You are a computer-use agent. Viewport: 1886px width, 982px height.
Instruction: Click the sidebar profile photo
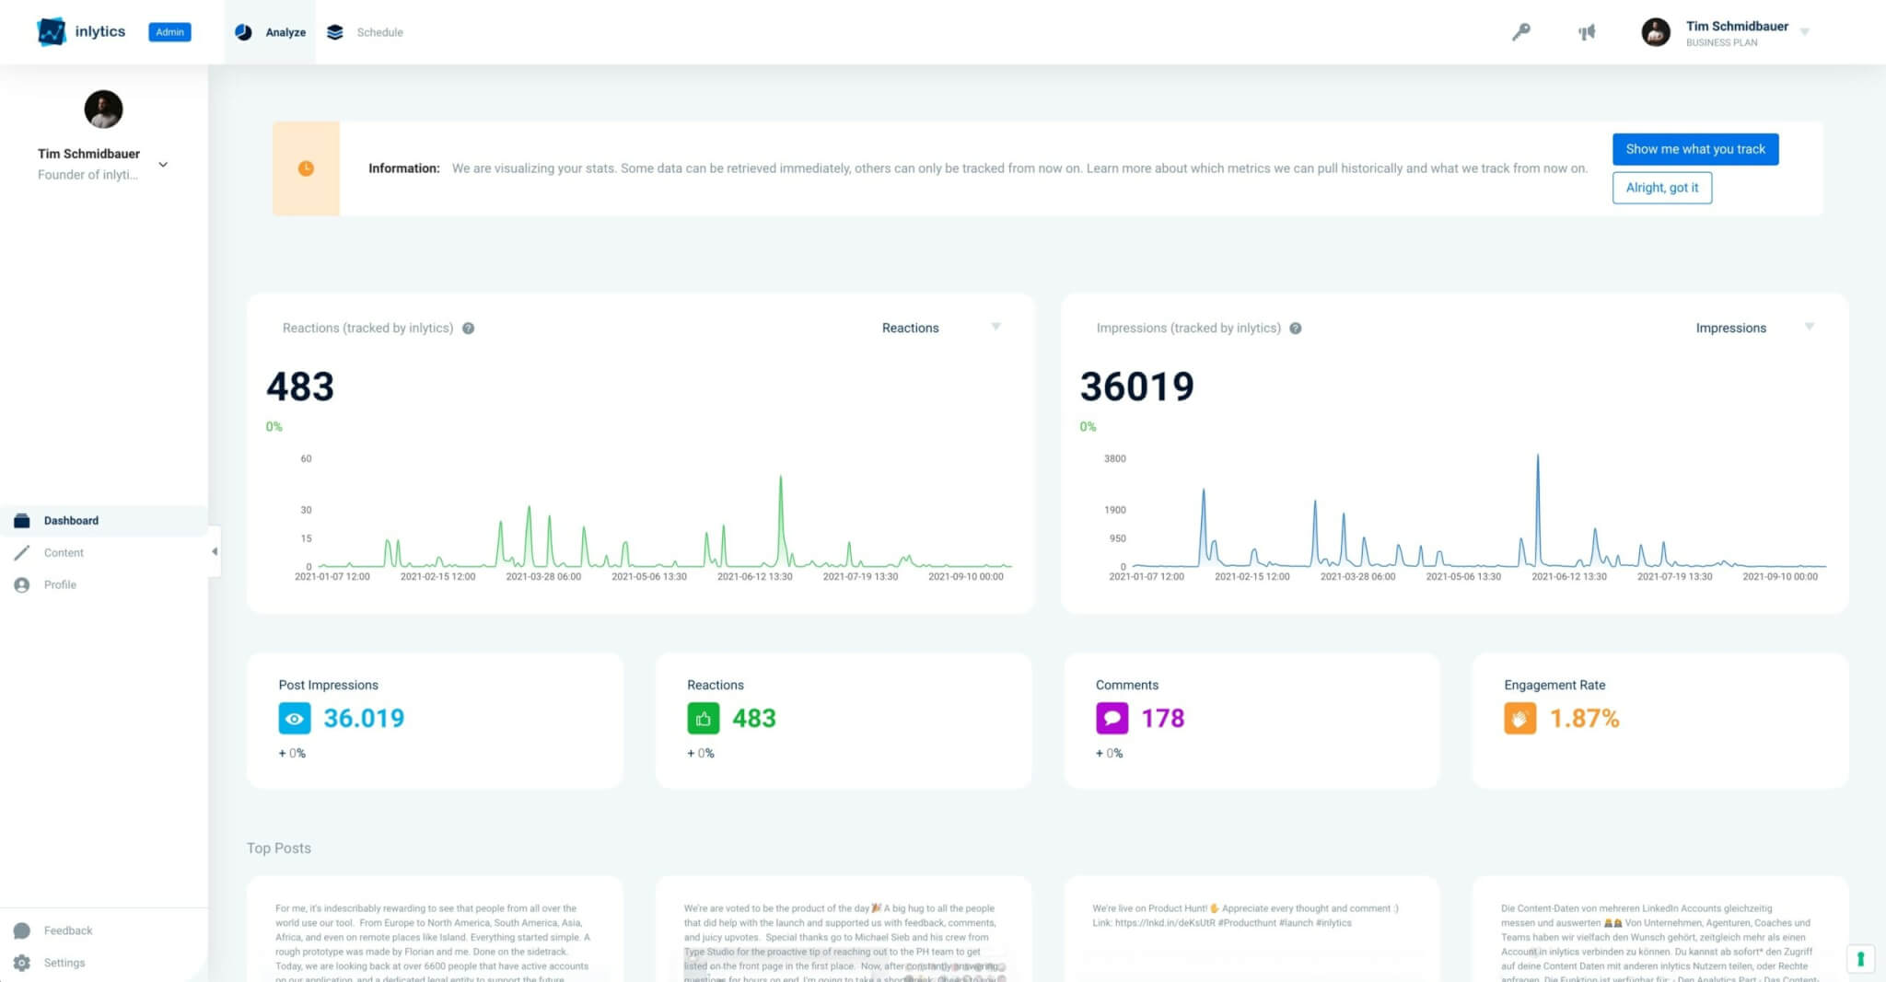coord(103,110)
